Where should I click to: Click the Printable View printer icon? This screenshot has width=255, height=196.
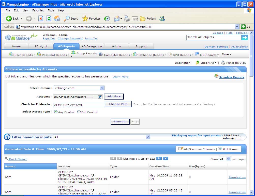223,63
